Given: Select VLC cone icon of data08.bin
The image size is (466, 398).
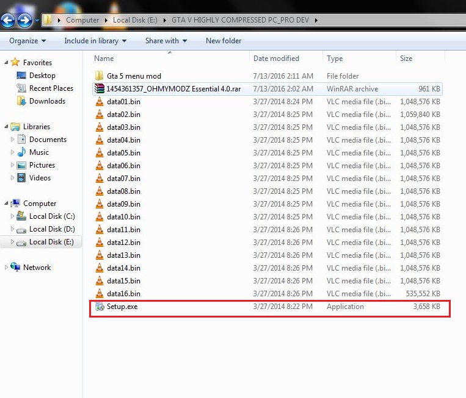Looking at the screenshot, I should (x=100, y=191).
